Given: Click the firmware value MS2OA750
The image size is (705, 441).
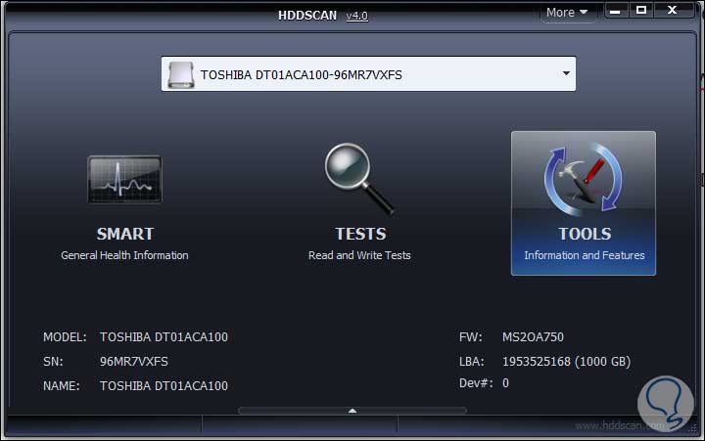Looking at the screenshot, I should tap(533, 336).
